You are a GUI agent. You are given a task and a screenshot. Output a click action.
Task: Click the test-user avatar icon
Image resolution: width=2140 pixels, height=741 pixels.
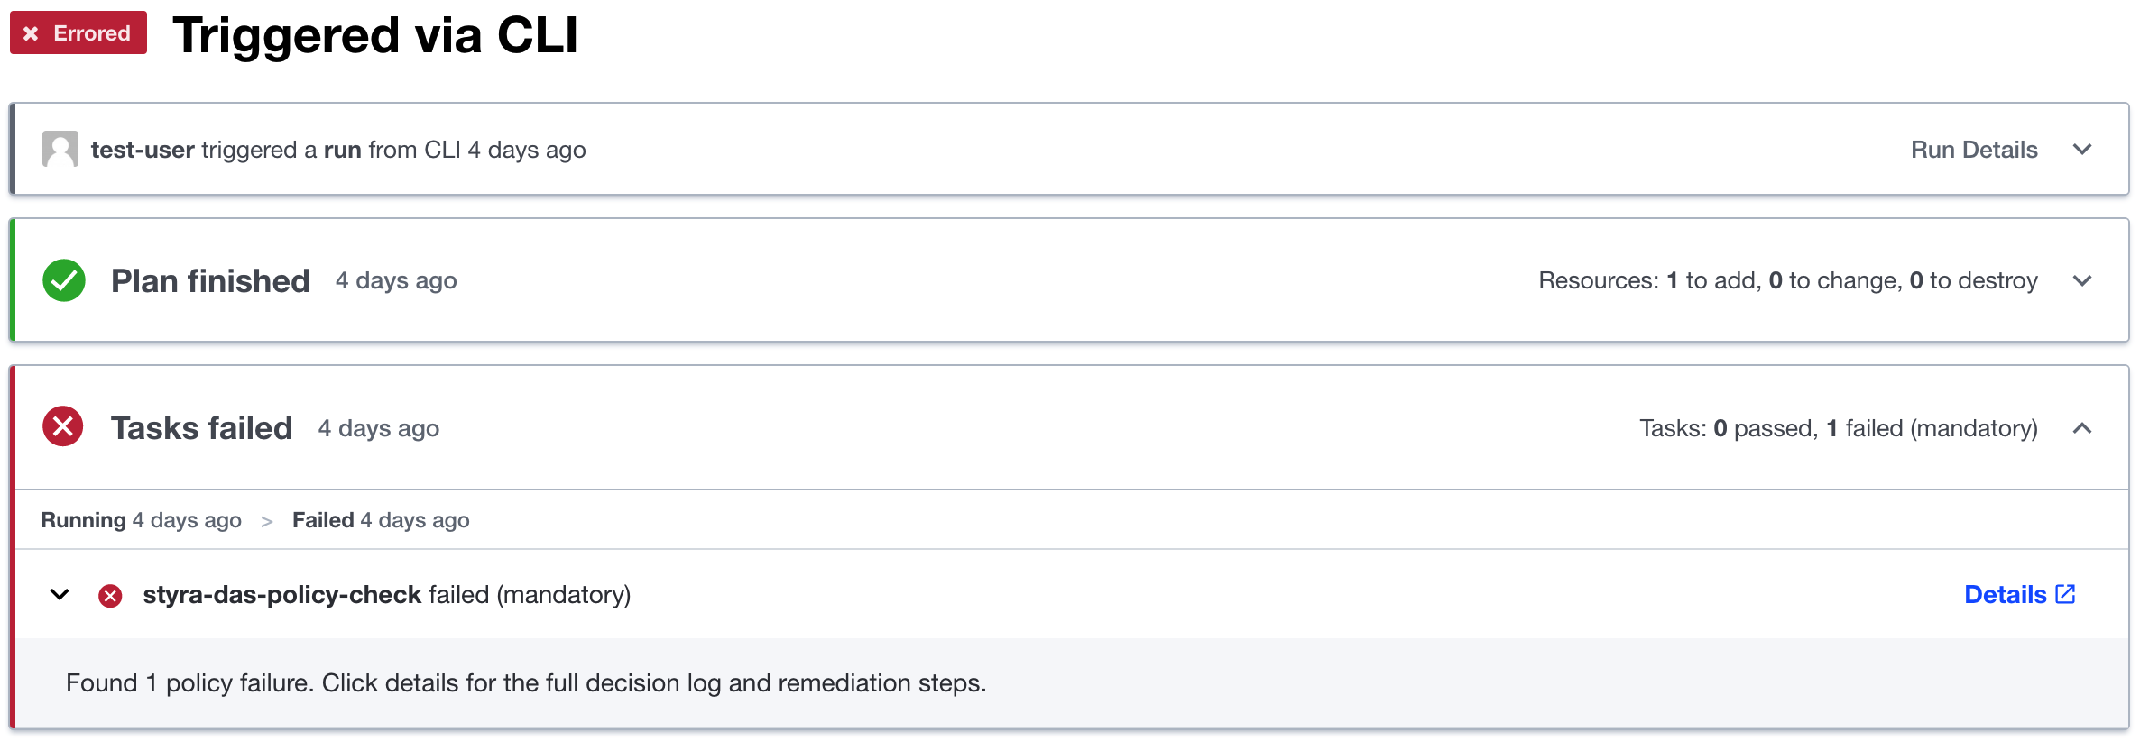click(60, 150)
